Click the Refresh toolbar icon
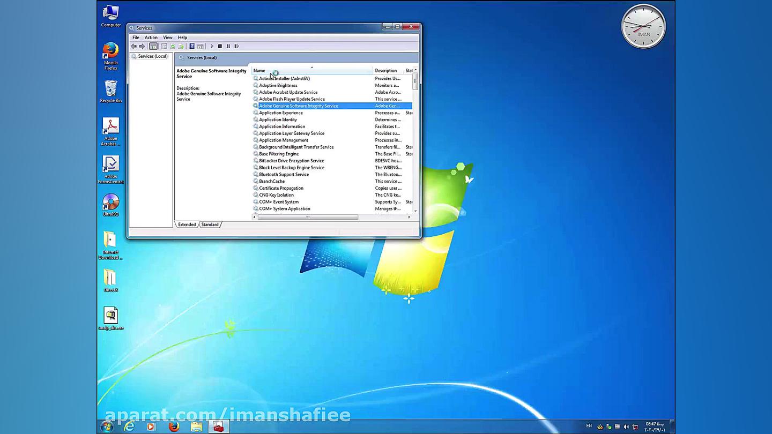This screenshot has width=772, height=434. (173, 46)
